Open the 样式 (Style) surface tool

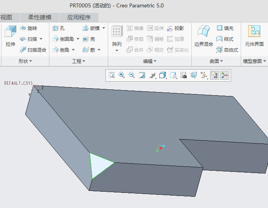coord(225,39)
